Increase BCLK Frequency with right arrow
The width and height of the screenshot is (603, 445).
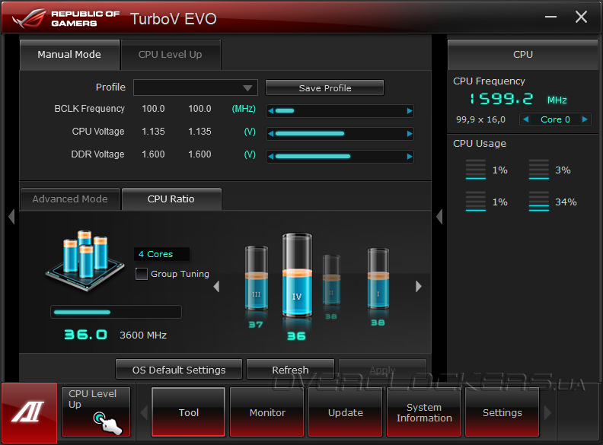click(x=409, y=111)
